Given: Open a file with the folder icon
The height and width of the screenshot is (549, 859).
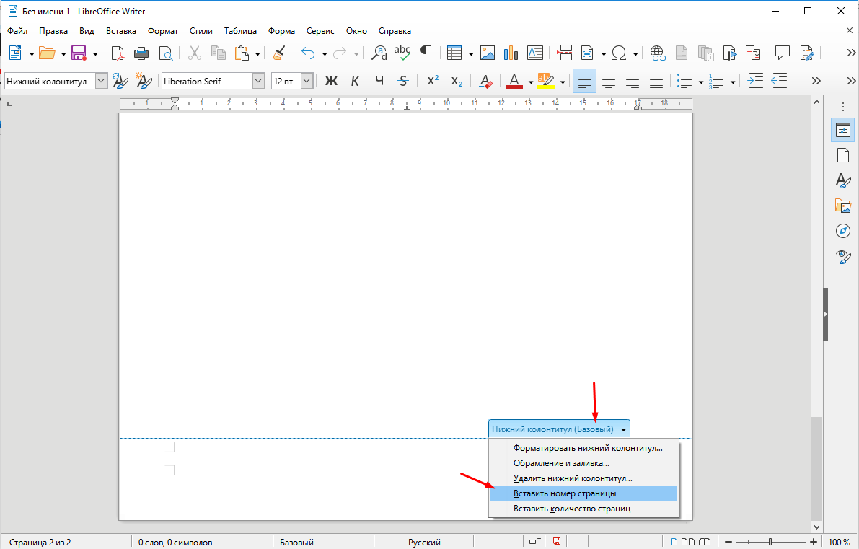Looking at the screenshot, I should (x=47, y=53).
